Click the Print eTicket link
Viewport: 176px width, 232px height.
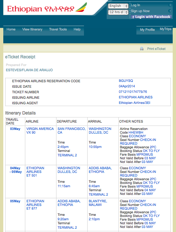click(156, 49)
